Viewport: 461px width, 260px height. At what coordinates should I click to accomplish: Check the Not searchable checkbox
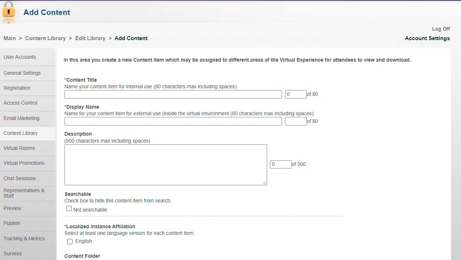coord(69,209)
